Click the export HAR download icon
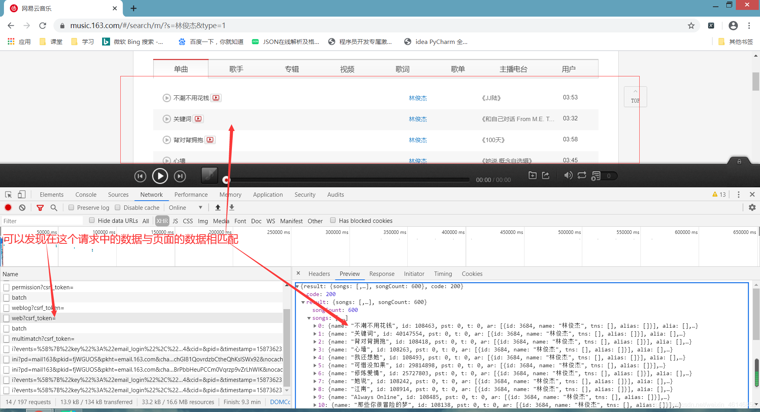This screenshot has height=412, width=760. click(x=232, y=207)
